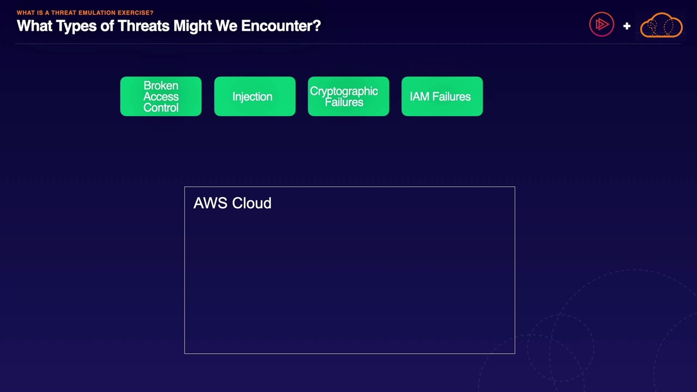The image size is (697, 392).
Task: Click the slide title 'What Types of Threats Might We Encounter?'
Action: [169, 26]
